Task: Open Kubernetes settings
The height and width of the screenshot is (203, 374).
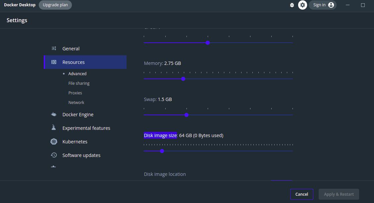Action: 85,142
